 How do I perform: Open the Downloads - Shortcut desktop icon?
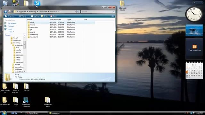click(x=26, y=102)
